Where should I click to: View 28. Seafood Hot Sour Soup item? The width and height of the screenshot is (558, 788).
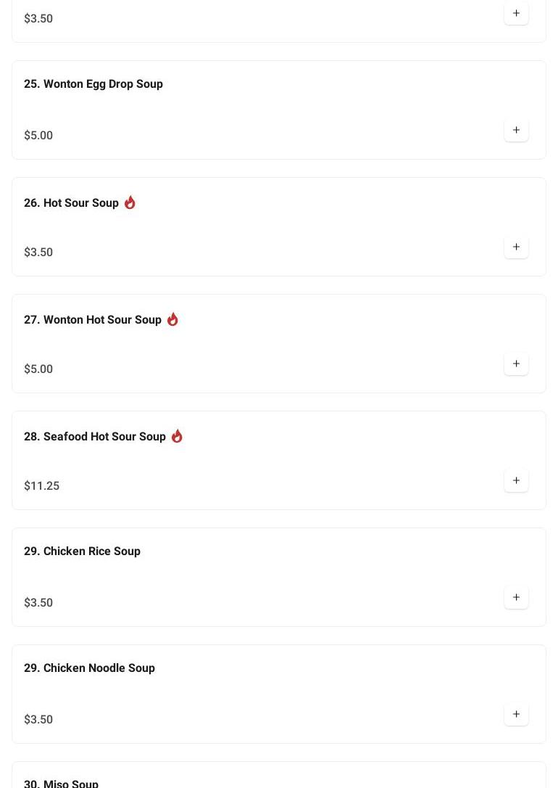tap(95, 437)
